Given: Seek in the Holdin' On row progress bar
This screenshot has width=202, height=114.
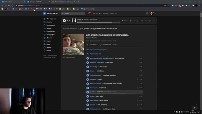Looking at the screenshot, I should [x=112, y=93].
